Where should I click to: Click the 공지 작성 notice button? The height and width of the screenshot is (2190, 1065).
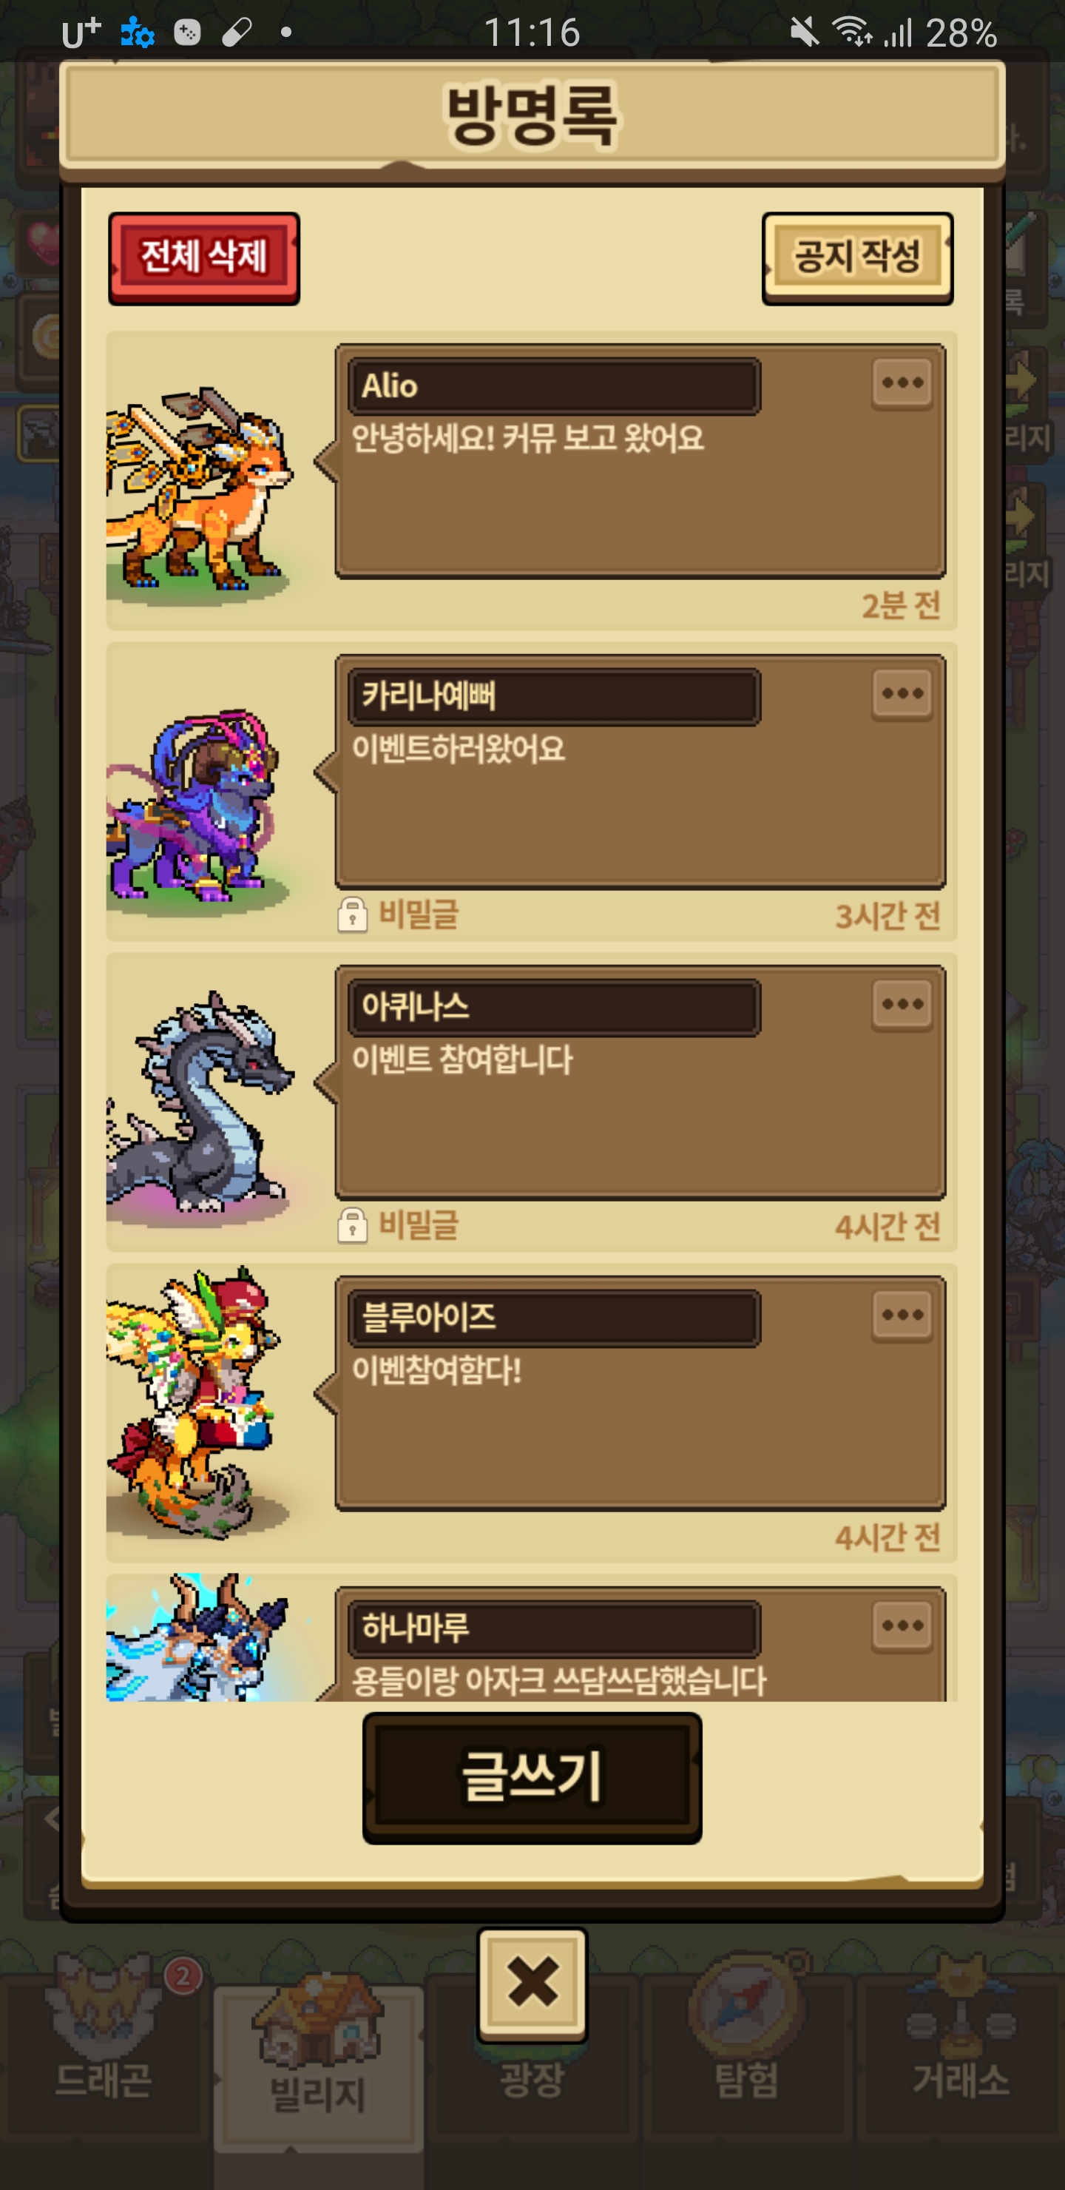point(856,258)
